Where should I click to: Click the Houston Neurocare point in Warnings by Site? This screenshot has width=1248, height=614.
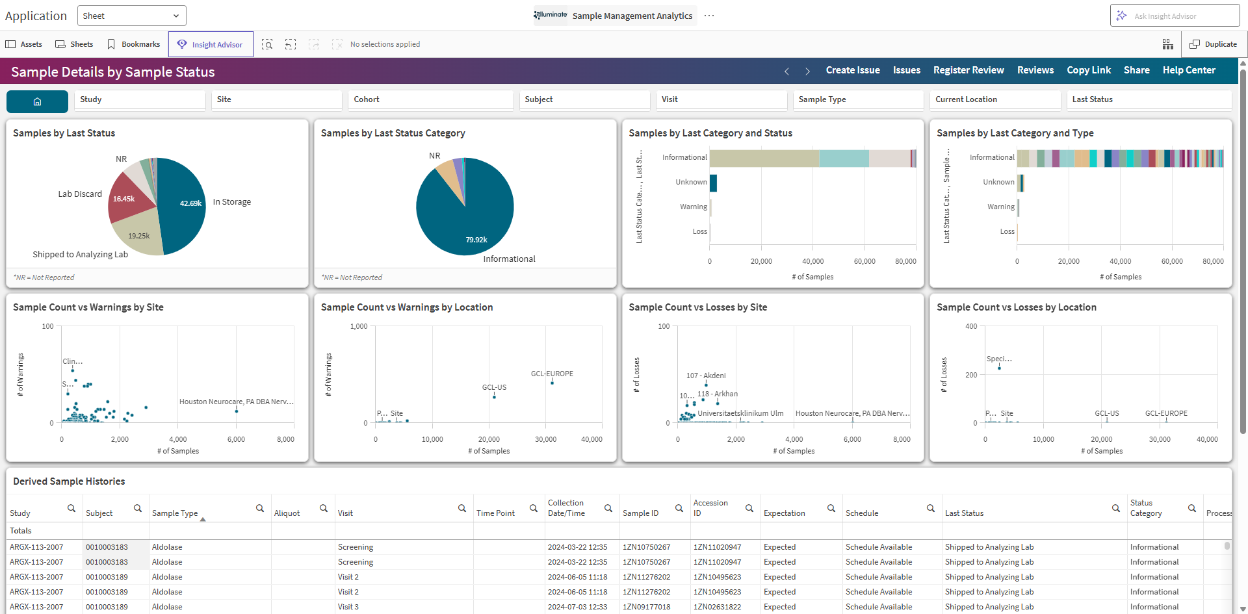[x=237, y=411]
